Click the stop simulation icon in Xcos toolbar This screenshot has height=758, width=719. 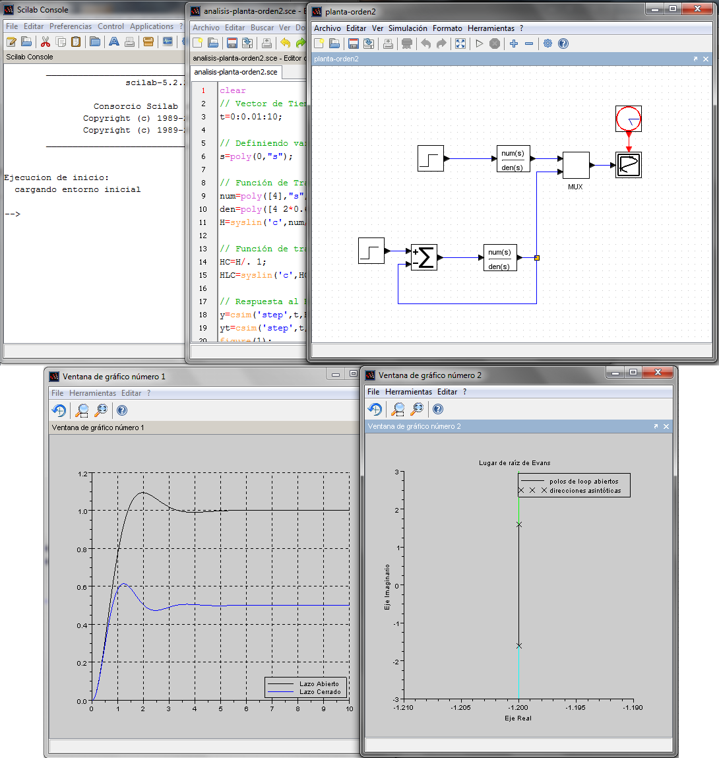(x=495, y=44)
